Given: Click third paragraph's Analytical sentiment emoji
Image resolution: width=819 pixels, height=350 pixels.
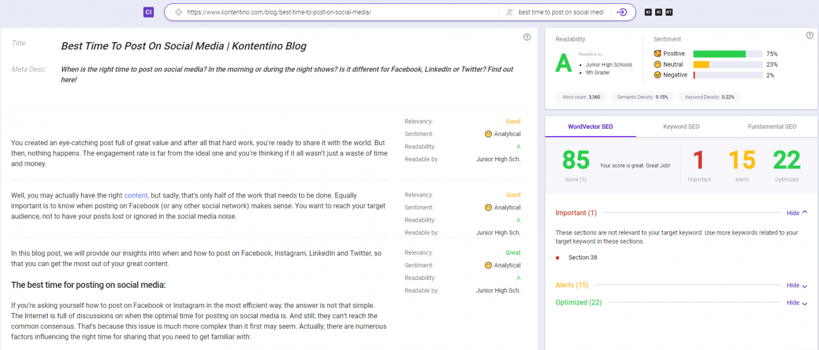Looking at the screenshot, I should pos(489,265).
